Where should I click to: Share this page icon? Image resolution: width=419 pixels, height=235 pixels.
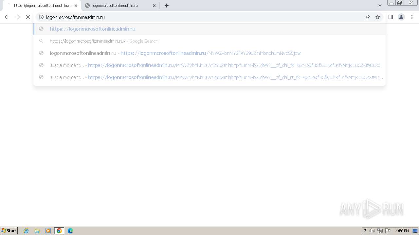(x=367, y=17)
